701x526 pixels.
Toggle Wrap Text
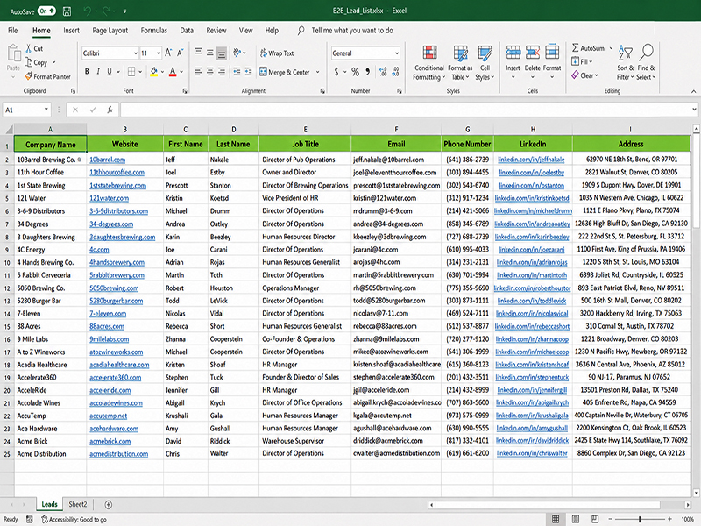tap(277, 53)
